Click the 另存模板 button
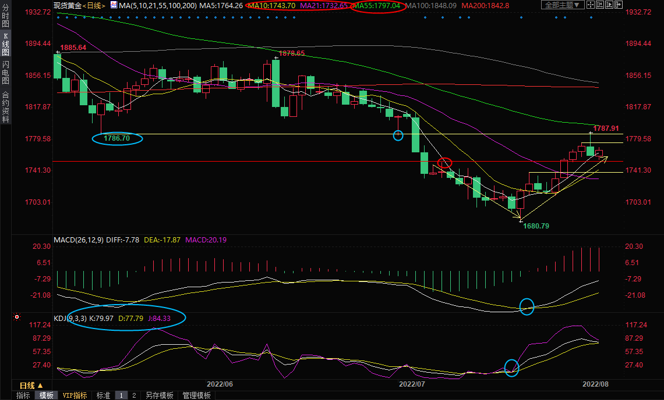Viewport: 664px width, 400px height. coord(158,395)
